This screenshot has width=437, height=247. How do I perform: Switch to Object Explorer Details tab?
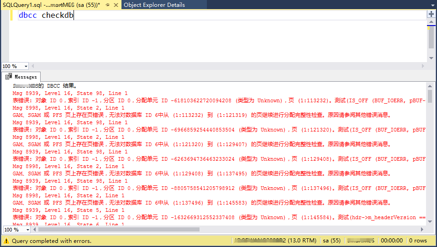154,5
